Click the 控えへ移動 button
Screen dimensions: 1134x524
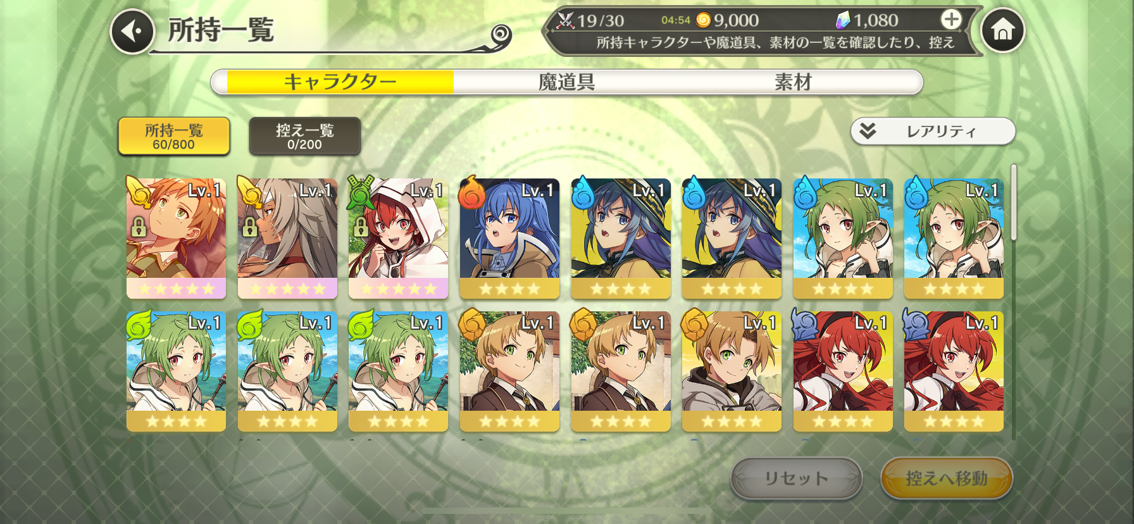(946, 478)
